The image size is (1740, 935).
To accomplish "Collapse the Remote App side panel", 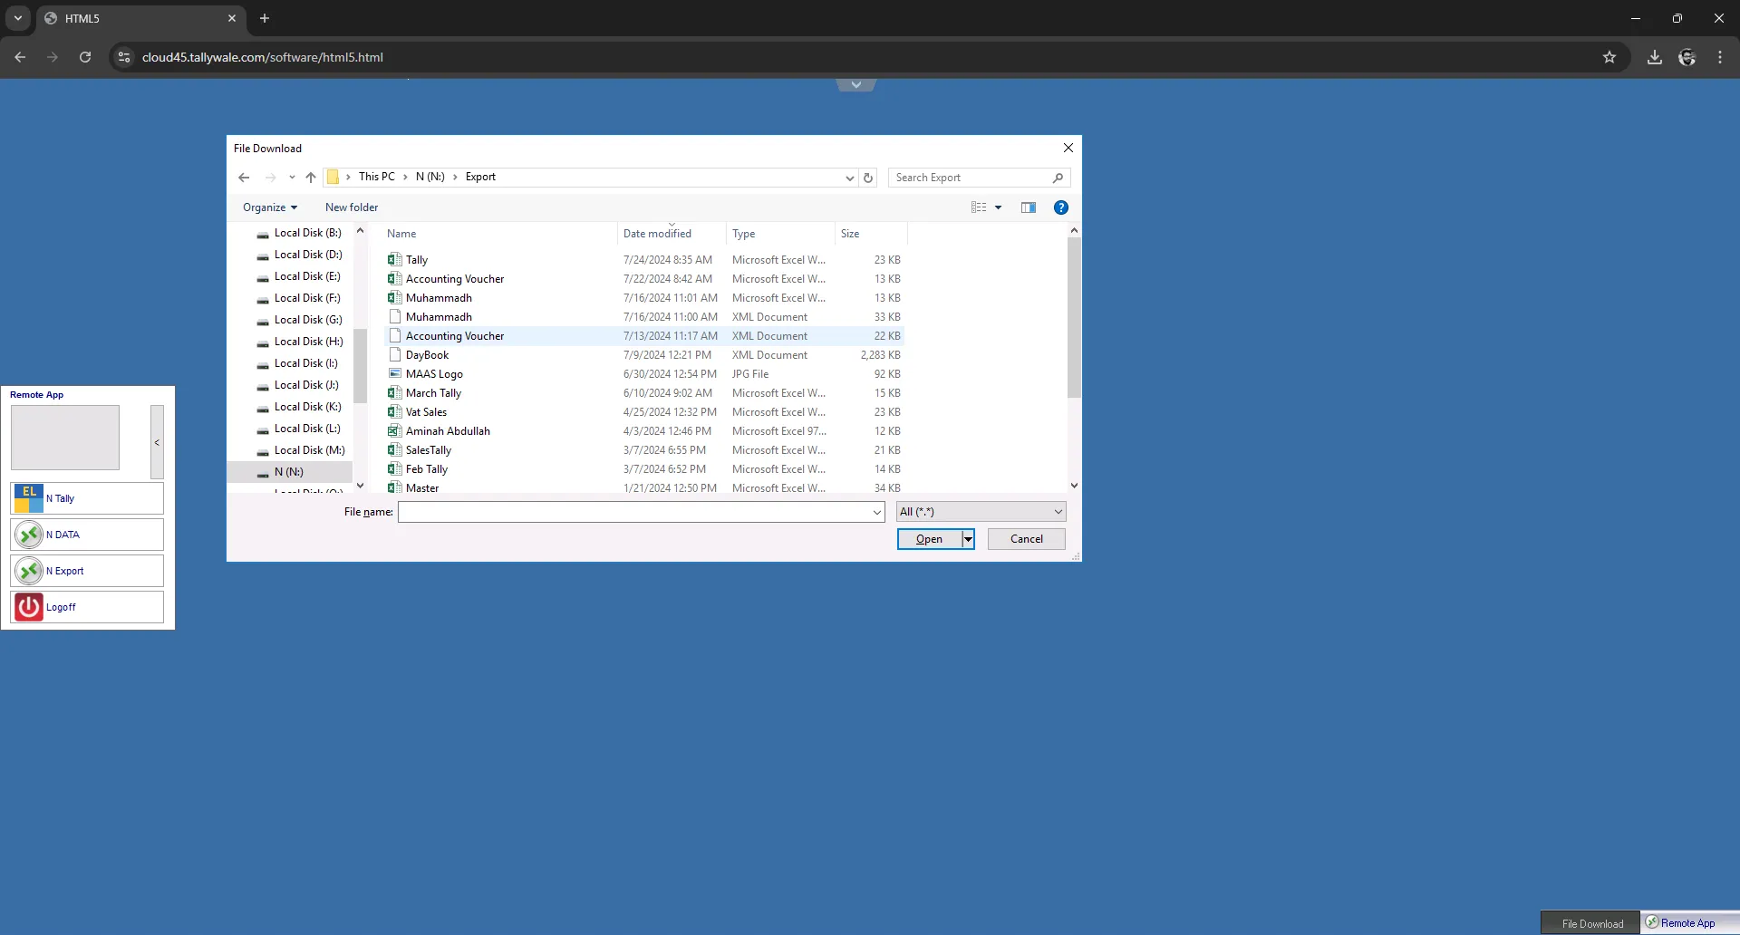I will click(157, 442).
